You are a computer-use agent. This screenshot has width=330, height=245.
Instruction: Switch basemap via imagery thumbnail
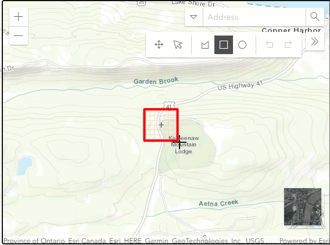303,207
